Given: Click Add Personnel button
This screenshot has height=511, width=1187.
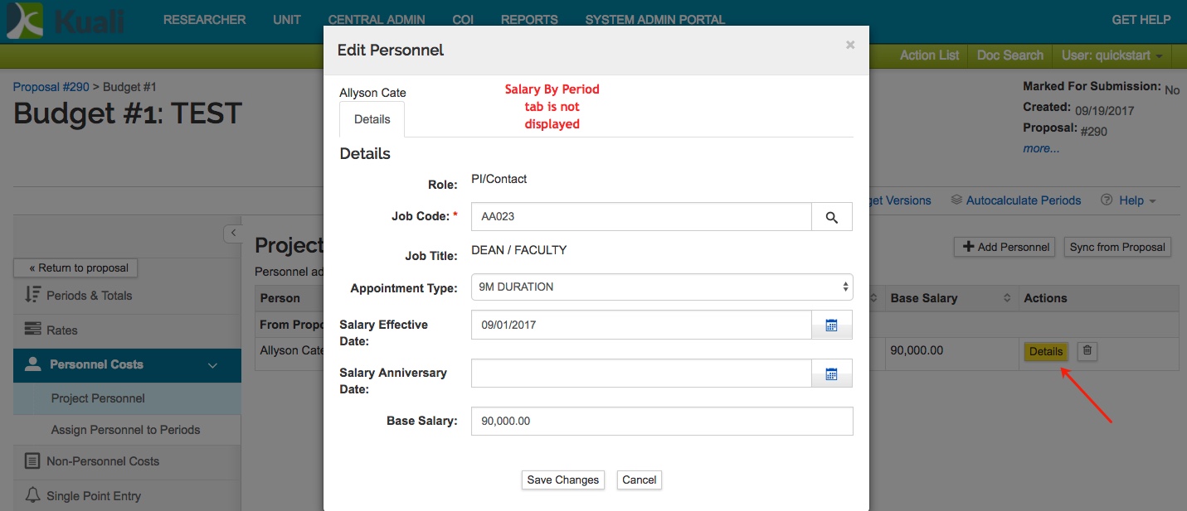Looking at the screenshot, I should 1005,247.
